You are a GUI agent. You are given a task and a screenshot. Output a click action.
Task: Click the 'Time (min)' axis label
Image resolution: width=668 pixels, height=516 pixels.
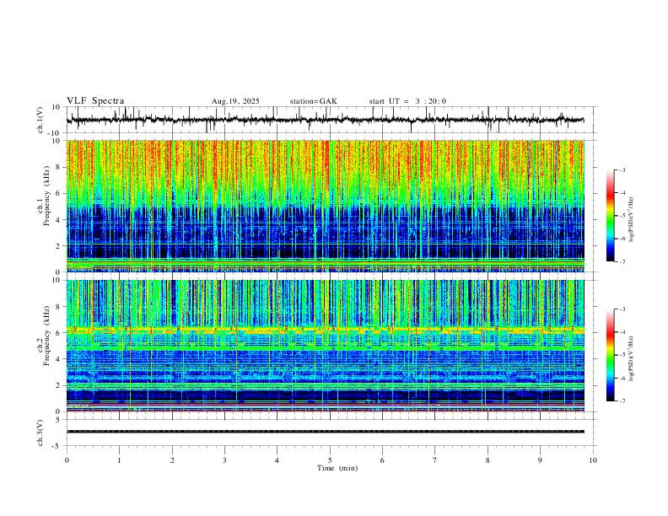click(x=337, y=468)
